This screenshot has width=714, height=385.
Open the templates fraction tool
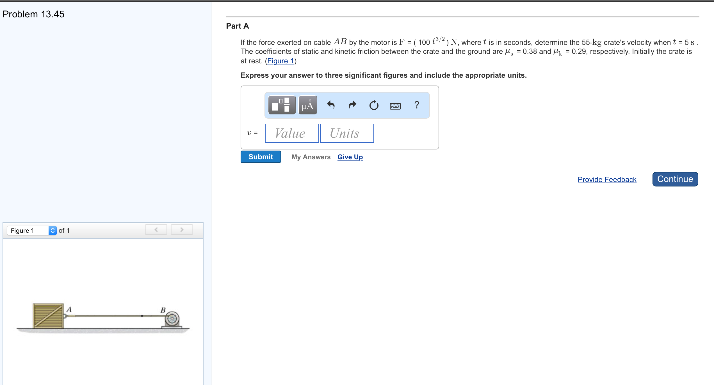pyautogui.click(x=282, y=105)
